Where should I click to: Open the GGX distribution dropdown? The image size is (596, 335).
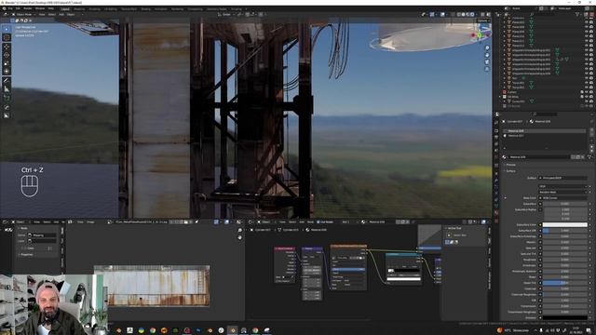(x=562, y=186)
